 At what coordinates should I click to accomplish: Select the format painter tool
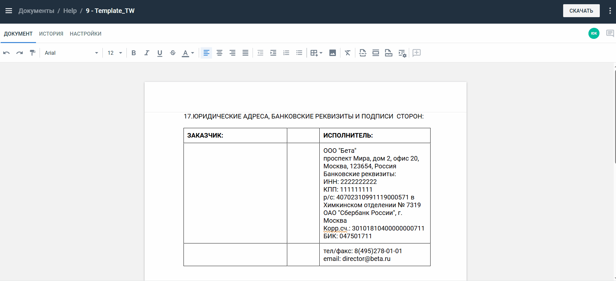(32, 53)
